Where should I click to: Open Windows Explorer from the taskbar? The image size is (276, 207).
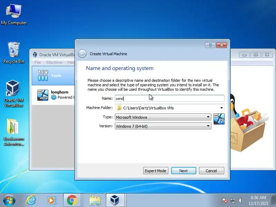point(95,200)
